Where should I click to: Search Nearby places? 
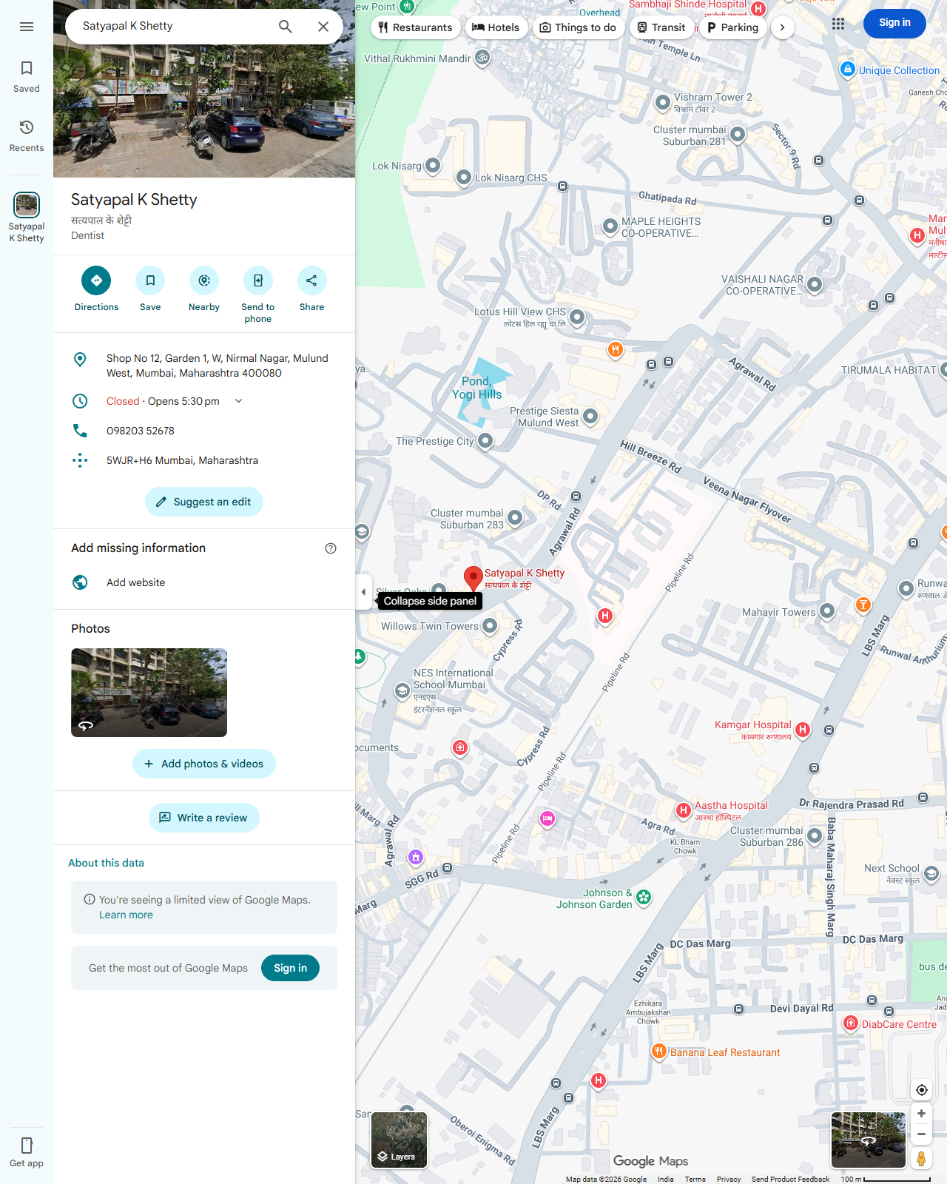coord(204,289)
